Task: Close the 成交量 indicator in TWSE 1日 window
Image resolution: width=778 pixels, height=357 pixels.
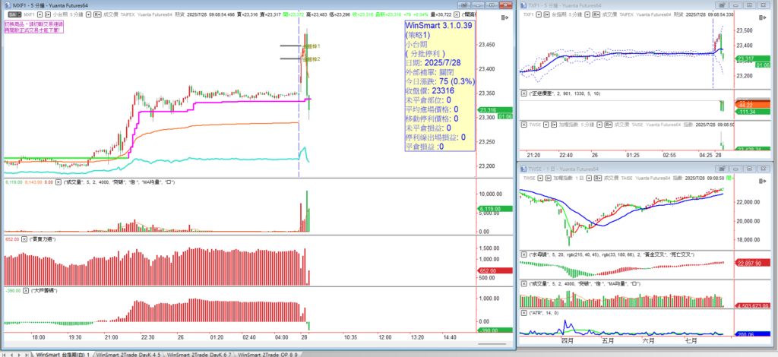Action: tap(523, 283)
